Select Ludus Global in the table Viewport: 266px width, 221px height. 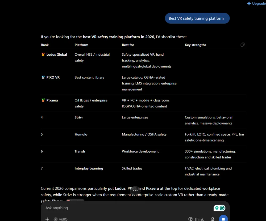[56, 54]
